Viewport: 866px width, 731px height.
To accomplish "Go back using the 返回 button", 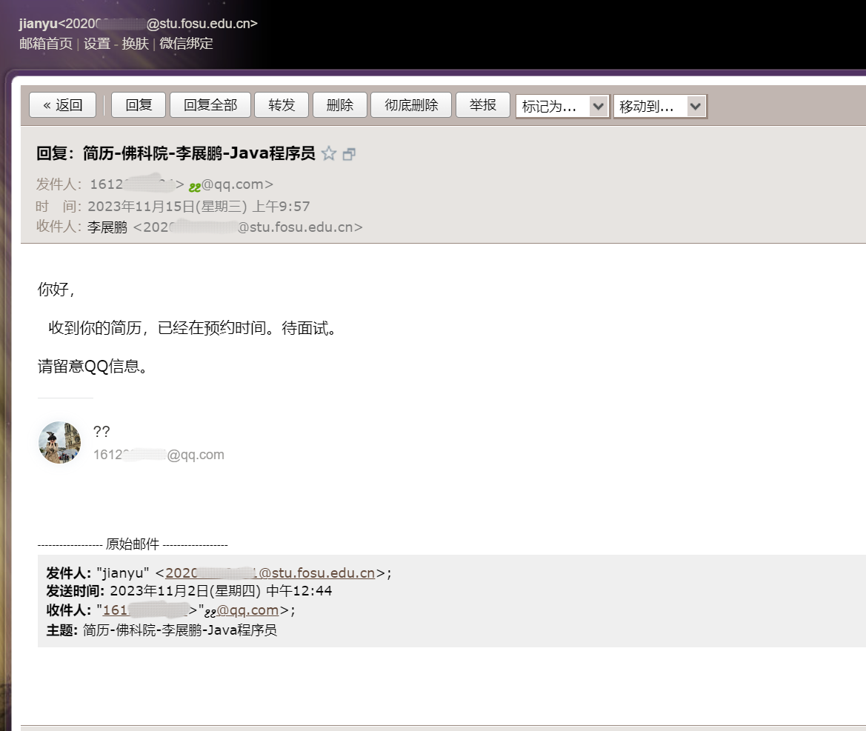I will coord(62,105).
